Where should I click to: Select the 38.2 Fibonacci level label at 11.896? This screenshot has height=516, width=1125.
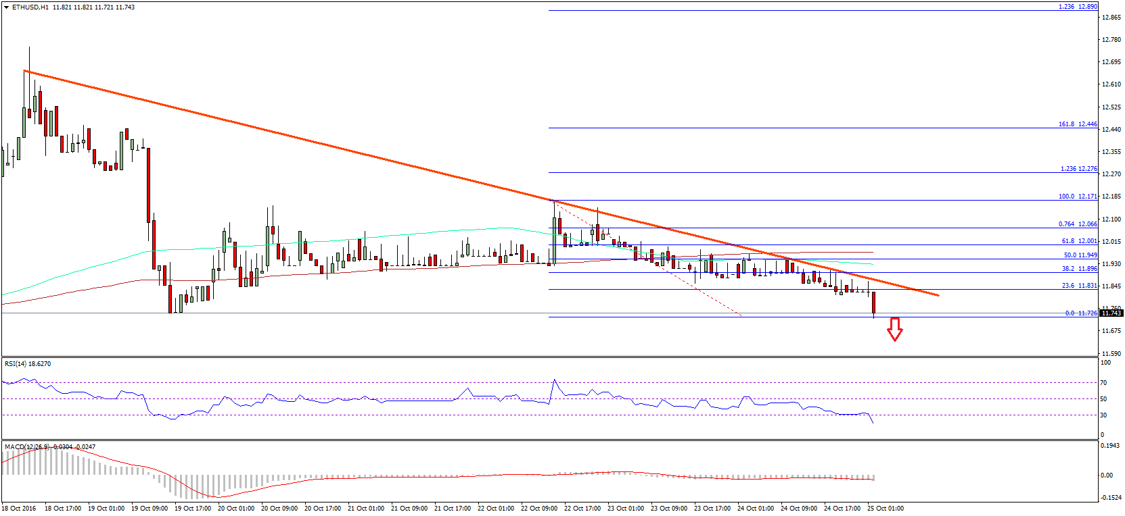[x=1079, y=269]
